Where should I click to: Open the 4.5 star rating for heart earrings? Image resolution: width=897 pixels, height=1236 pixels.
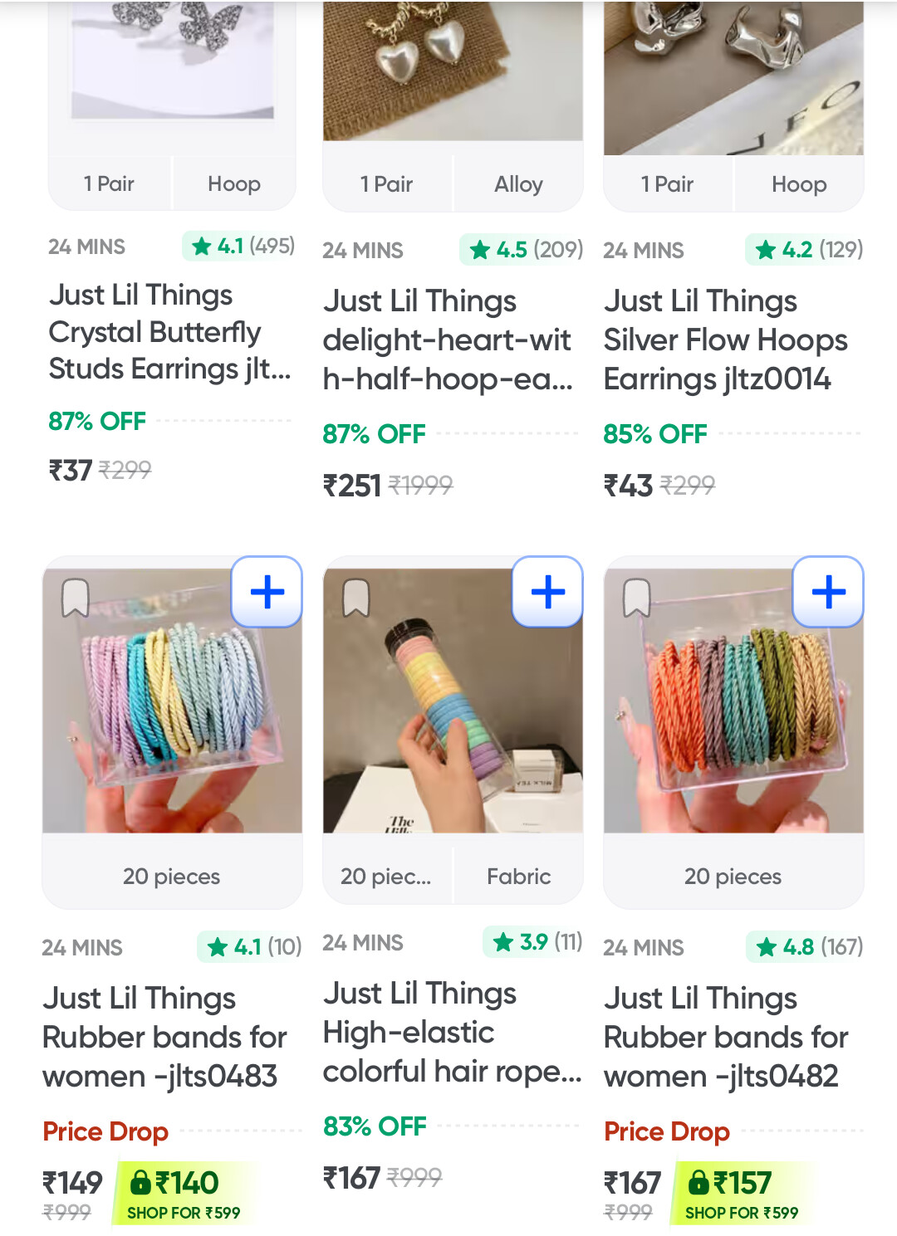522,249
